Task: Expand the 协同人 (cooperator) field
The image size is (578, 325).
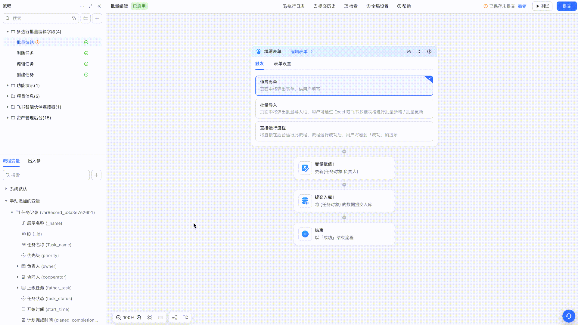Action: click(x=17, y=277)
